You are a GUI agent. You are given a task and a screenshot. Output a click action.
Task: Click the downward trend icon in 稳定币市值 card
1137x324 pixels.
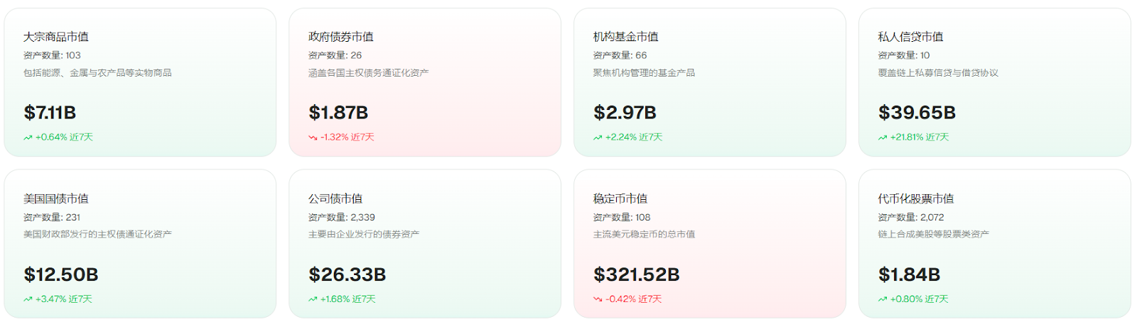598,299
